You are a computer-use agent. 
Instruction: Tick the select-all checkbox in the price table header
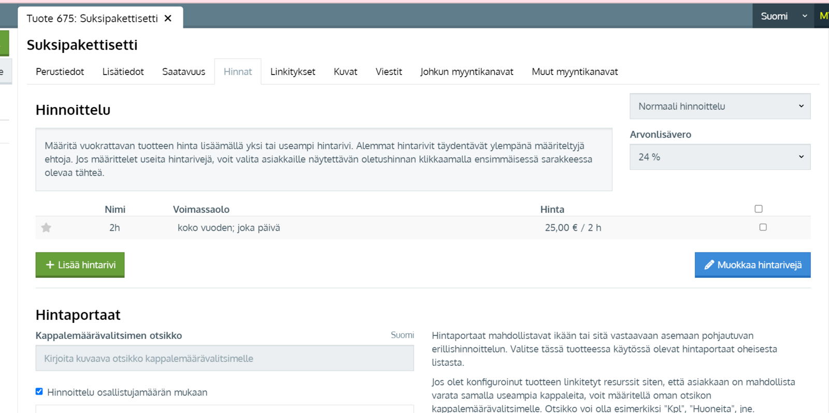759,209
